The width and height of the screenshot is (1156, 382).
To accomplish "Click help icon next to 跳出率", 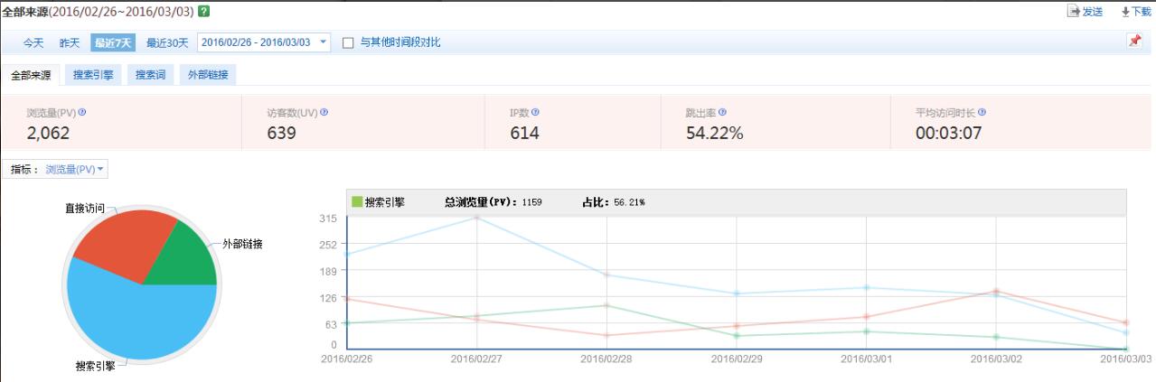I will click(x=723, y=113).
